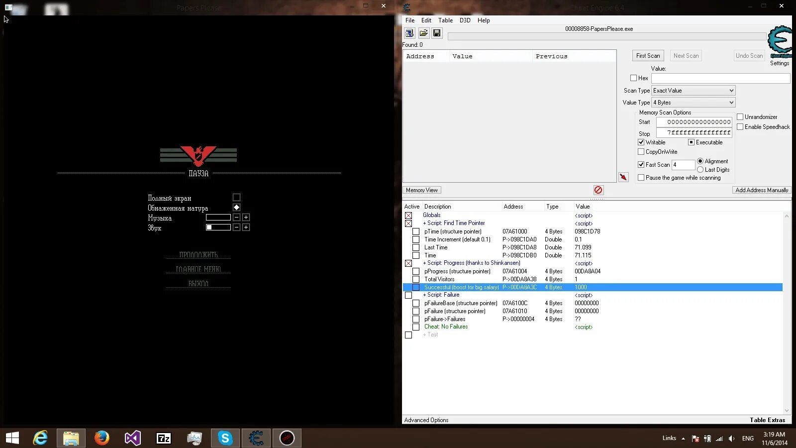
Task: Launch Internet Explorer from taskbar
Action: [x=40, y=438]
